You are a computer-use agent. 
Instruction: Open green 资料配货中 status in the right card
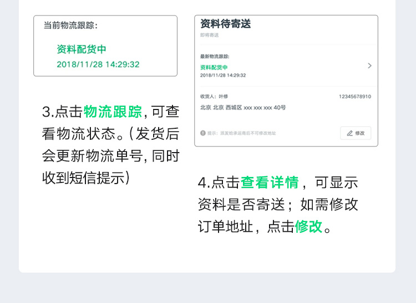pos(214,67)
